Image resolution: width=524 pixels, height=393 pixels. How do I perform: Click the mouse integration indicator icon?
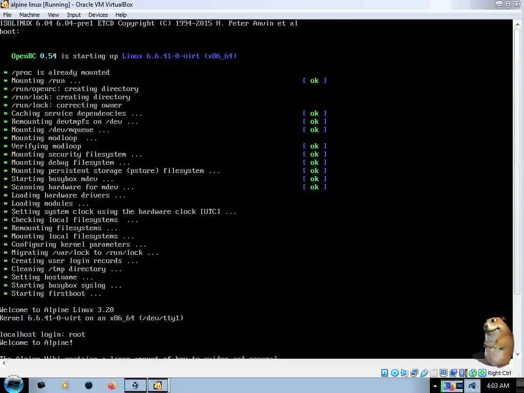tap(472, 373)
